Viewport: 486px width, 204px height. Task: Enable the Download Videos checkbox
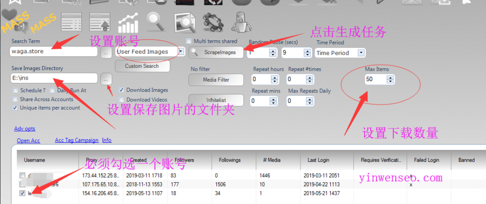click(x=122, y=100)
